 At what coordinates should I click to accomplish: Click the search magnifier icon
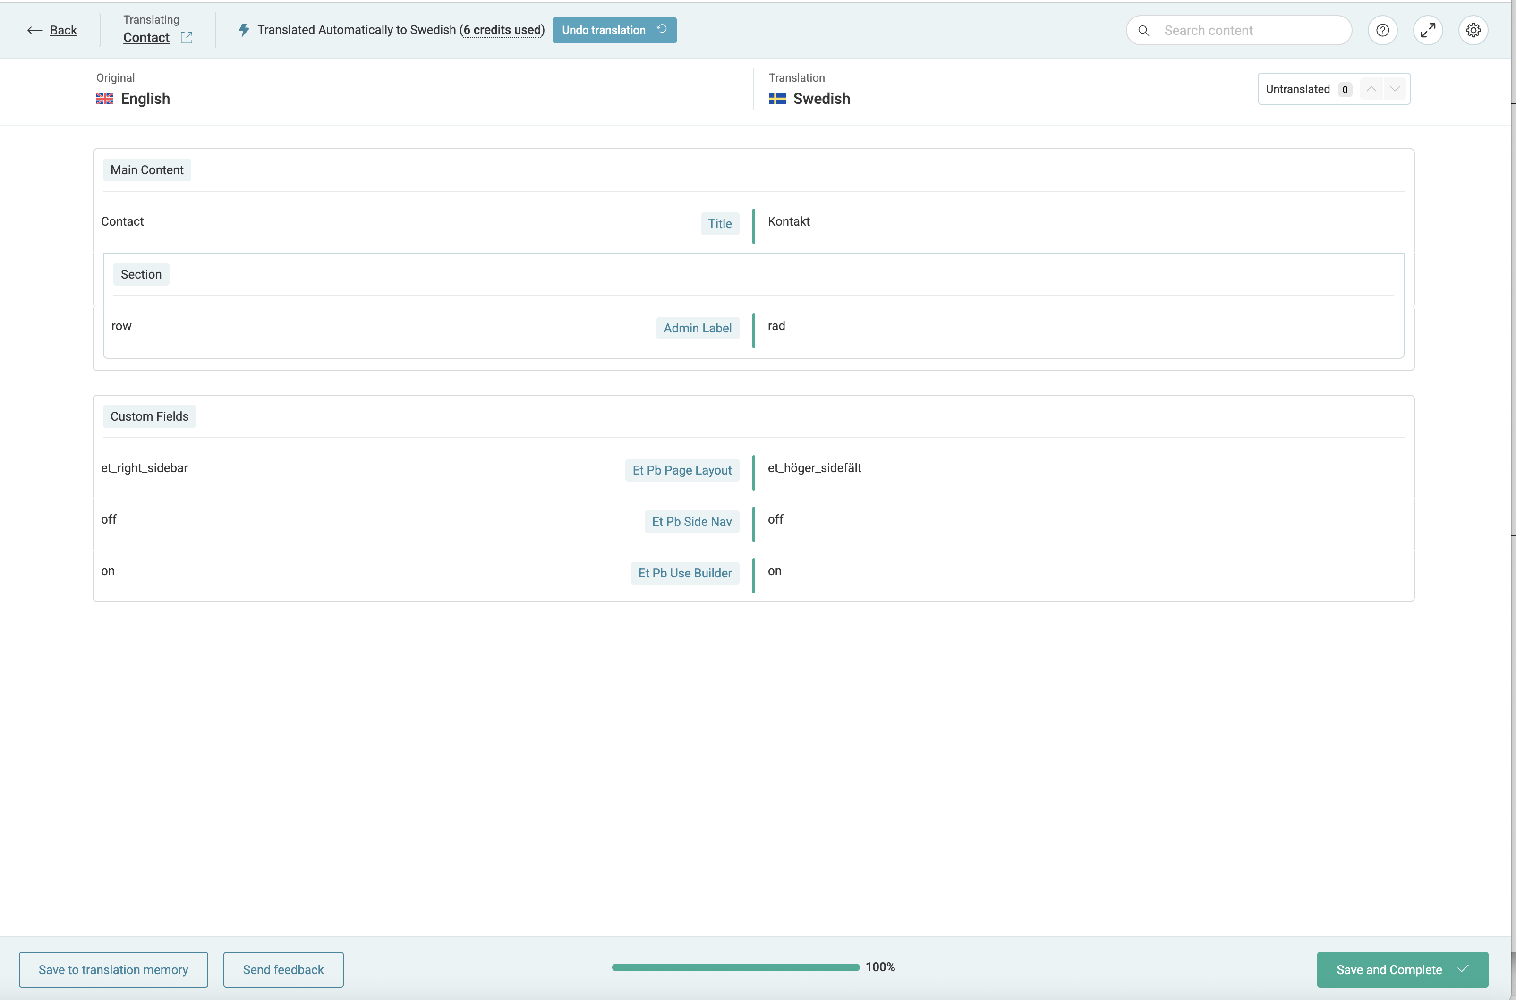tap(1143, 31)
